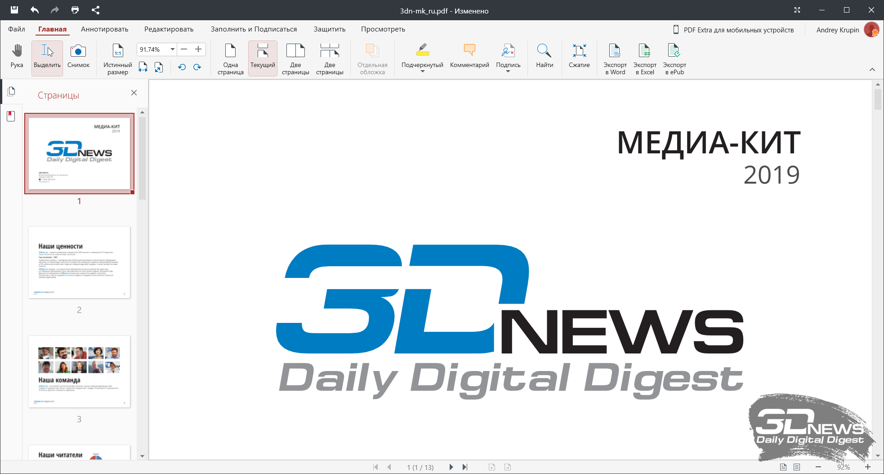The height and width of the screenshot is (474, 884).
Task: Expand the Подчеркнутый tool dropdown arrow
Action: [422, 72]
